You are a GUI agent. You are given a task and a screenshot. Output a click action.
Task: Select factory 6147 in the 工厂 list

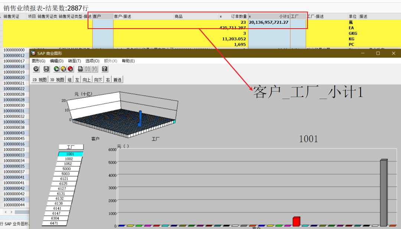(x=56, y=213)
